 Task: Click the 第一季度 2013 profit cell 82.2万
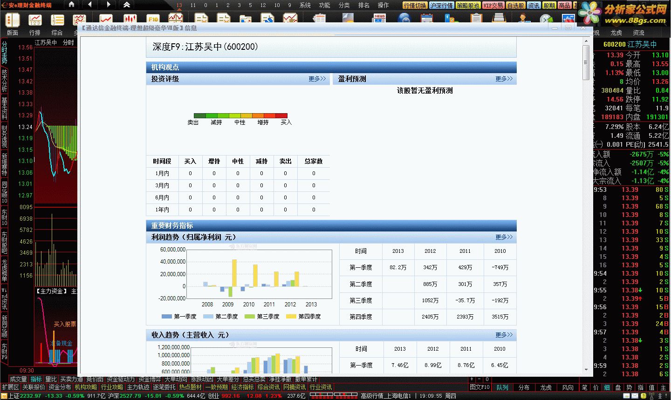point(398,267)
